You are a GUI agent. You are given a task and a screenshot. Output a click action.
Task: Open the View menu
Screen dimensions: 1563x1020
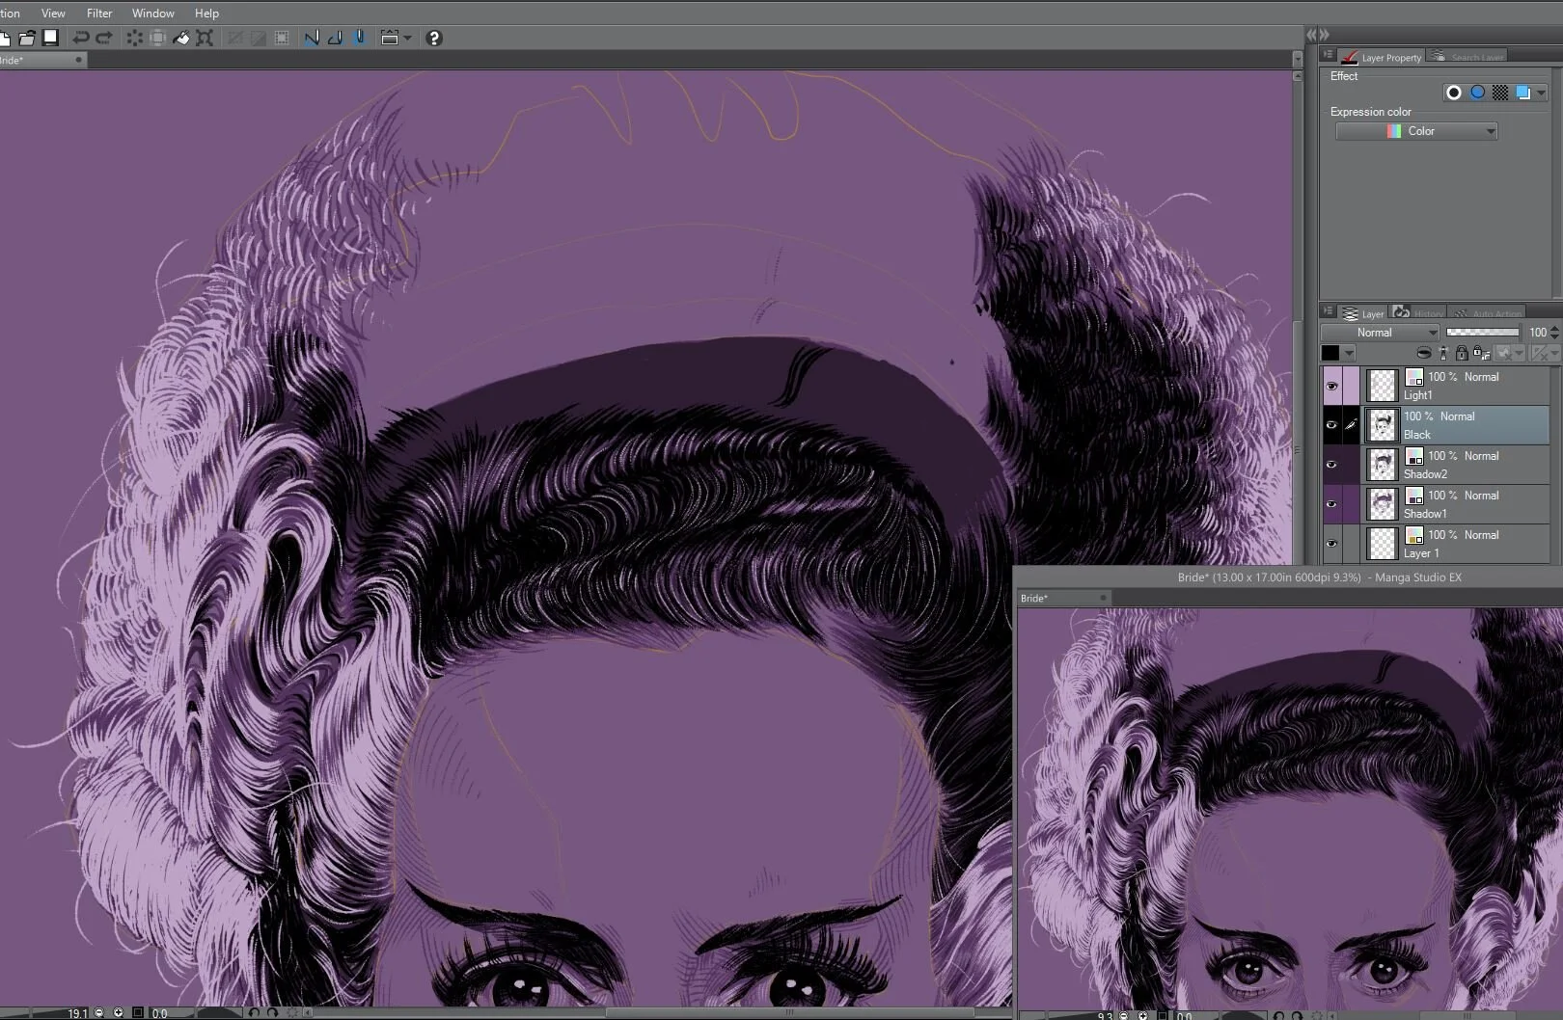[53, 13]
